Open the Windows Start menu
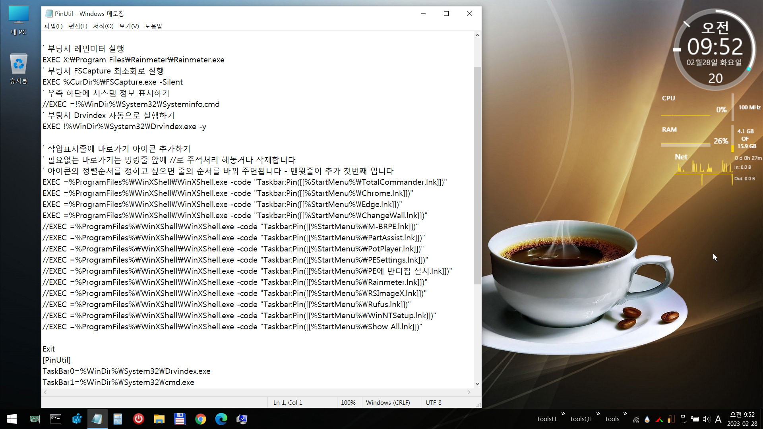The height and width of the screenshot is (429, 763). 12,419
